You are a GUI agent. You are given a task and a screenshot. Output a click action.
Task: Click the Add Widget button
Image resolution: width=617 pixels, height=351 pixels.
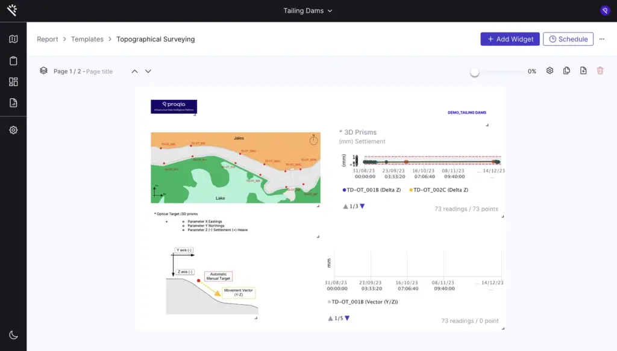click(510, 39)
